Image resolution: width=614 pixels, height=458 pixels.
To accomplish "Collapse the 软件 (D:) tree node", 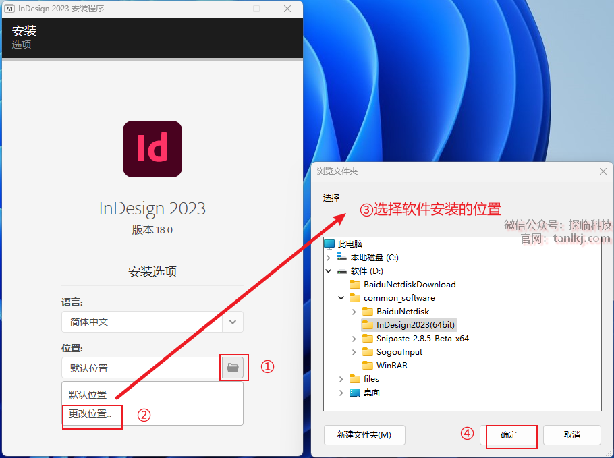I will (329, 271).
